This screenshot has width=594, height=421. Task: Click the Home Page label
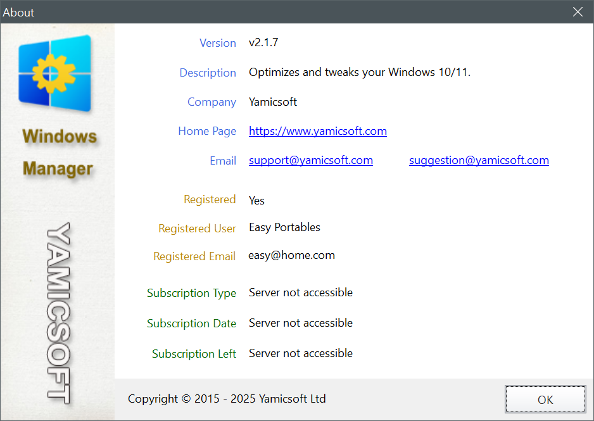[207, 131]
